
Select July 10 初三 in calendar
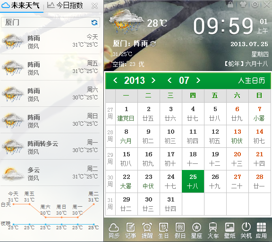170,137
